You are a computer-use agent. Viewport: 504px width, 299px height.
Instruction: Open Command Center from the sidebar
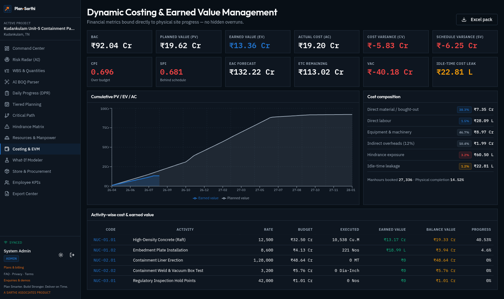(x=40, y=48)
